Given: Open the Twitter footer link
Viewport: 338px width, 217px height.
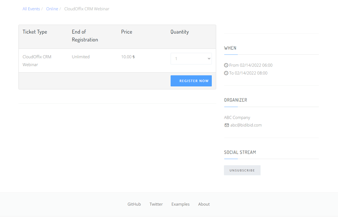Looking at the screenshot, I should tap(156, 204).
